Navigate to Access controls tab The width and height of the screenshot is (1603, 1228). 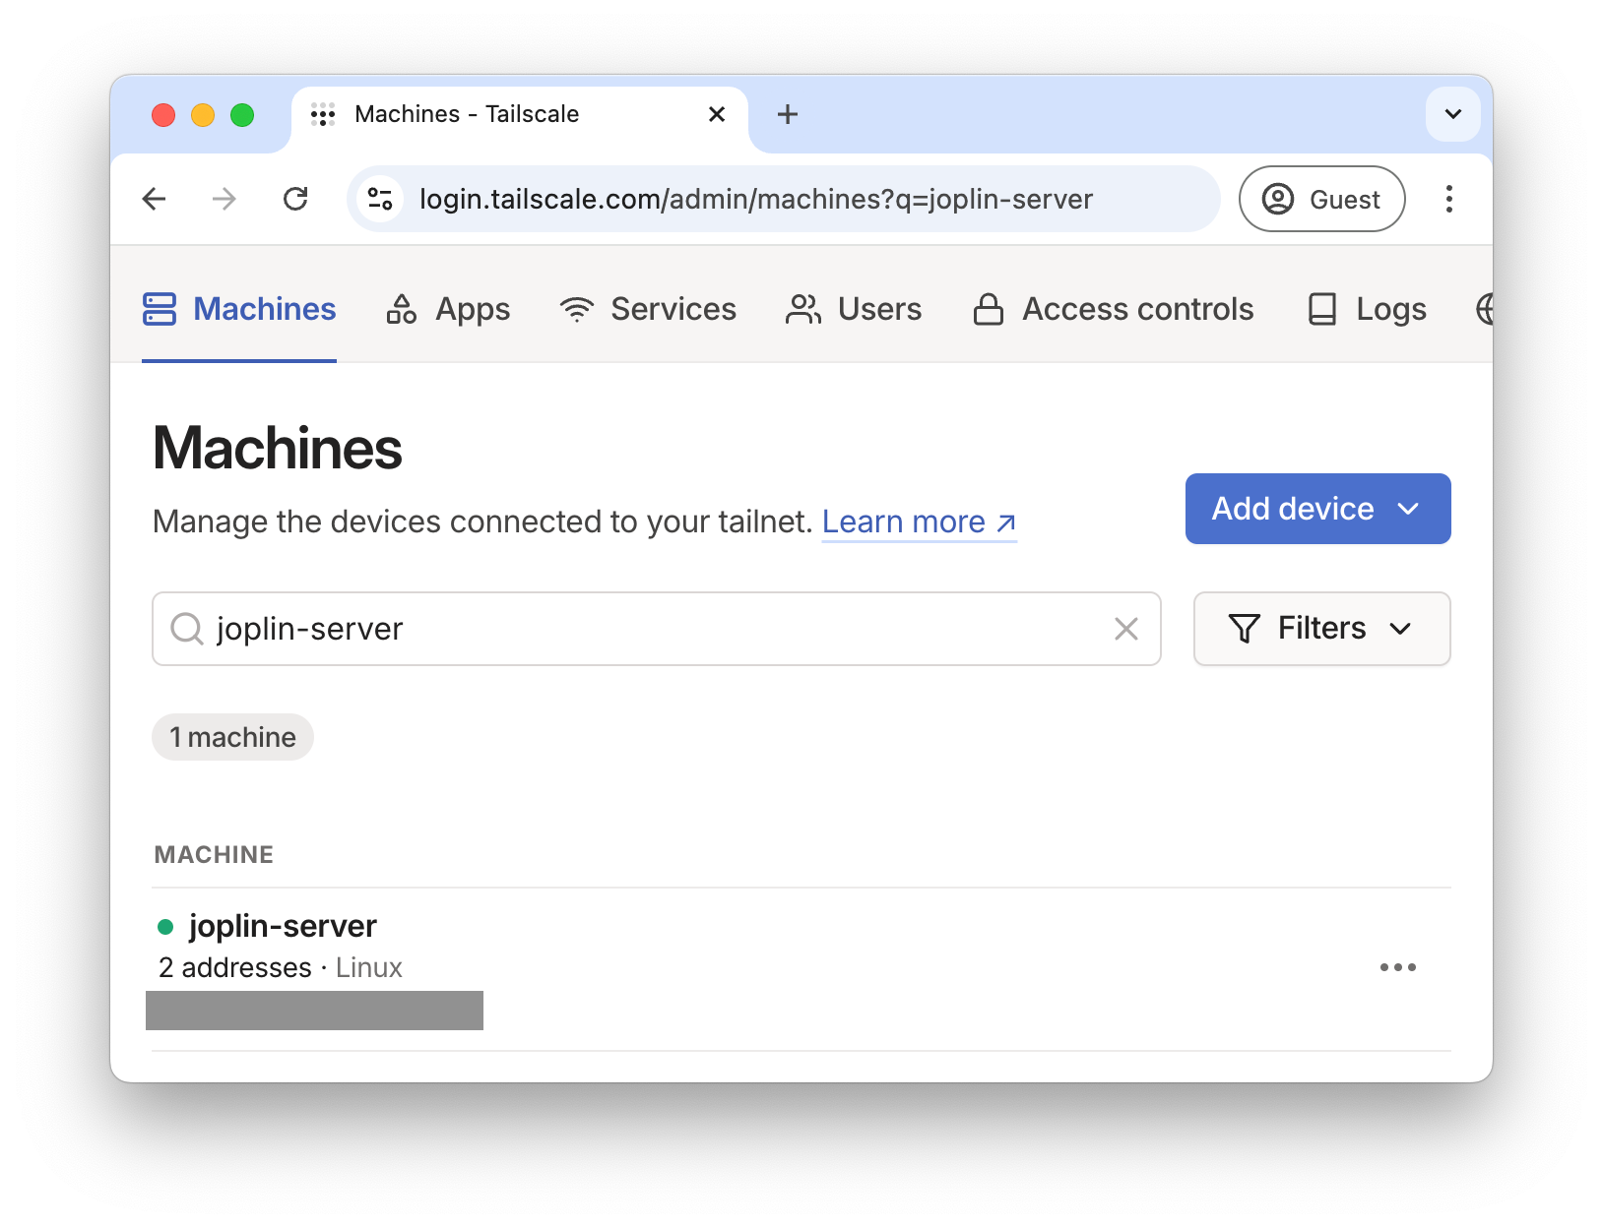(x=1113, y=309)
